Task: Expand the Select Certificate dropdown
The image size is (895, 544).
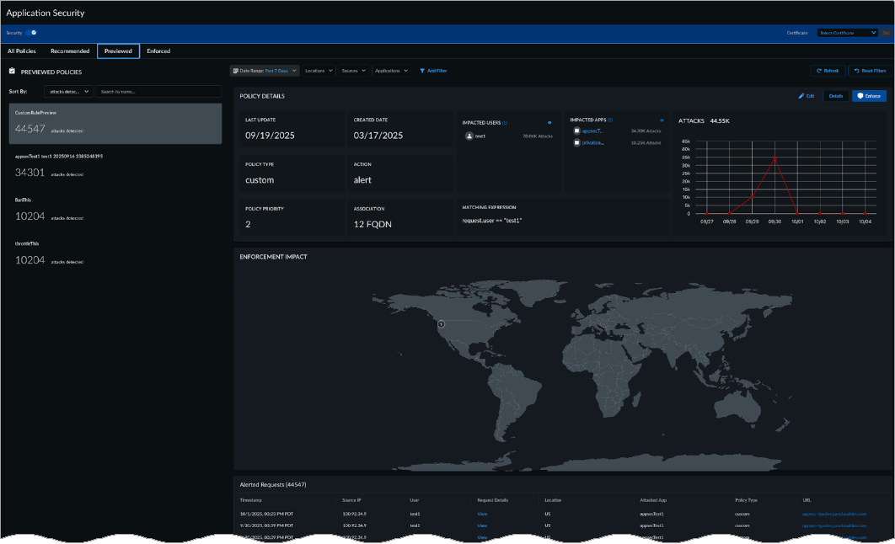Action: (x=847, y=33)
